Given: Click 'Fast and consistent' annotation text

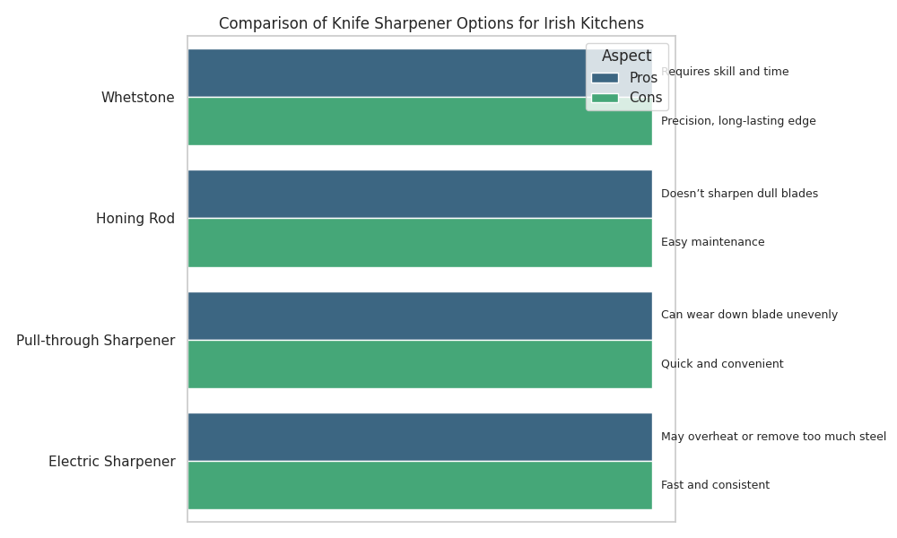Looking at the screenshot, I should [x=715, y=485].
